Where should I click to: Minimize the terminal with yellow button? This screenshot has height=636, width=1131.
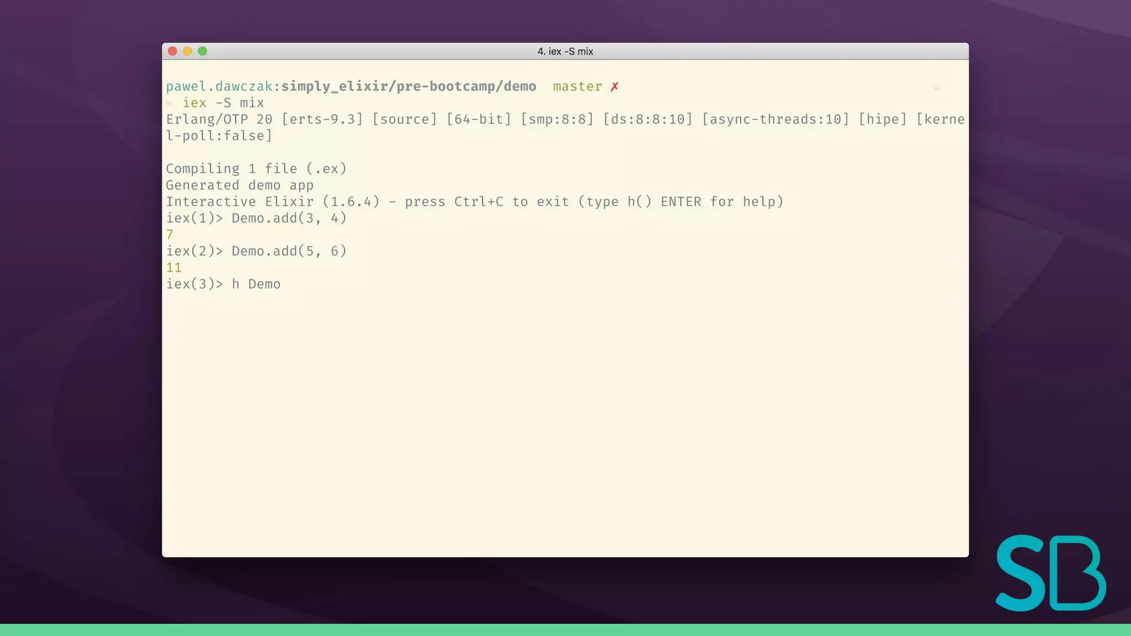[x=187, y=51]
